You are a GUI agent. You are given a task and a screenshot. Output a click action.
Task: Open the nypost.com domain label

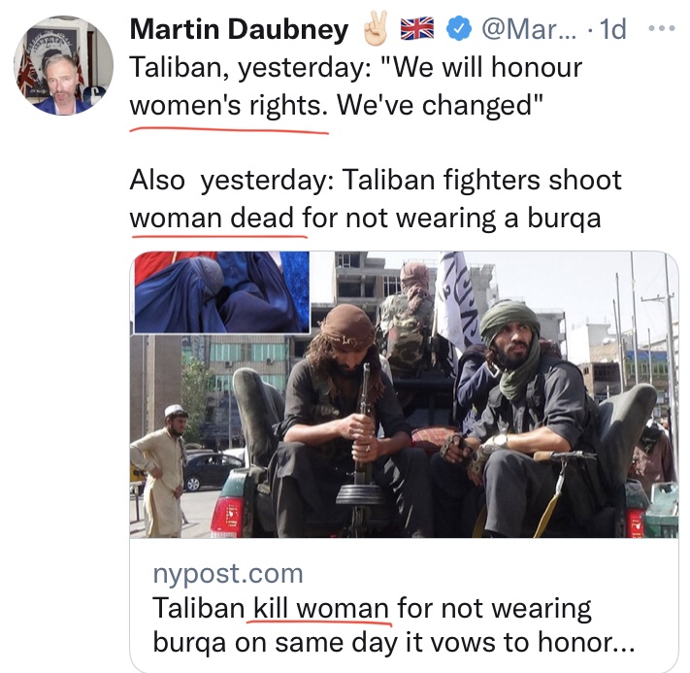pyautogui.click(x=227, y=574)
